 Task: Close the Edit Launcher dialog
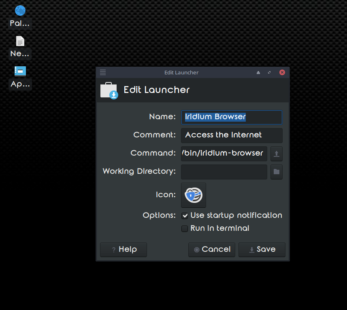pos(282,72)
